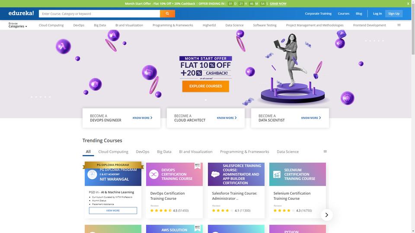Open Programming & Frameworks in category bar
This screenshot has height=233, width=415.
173,25
